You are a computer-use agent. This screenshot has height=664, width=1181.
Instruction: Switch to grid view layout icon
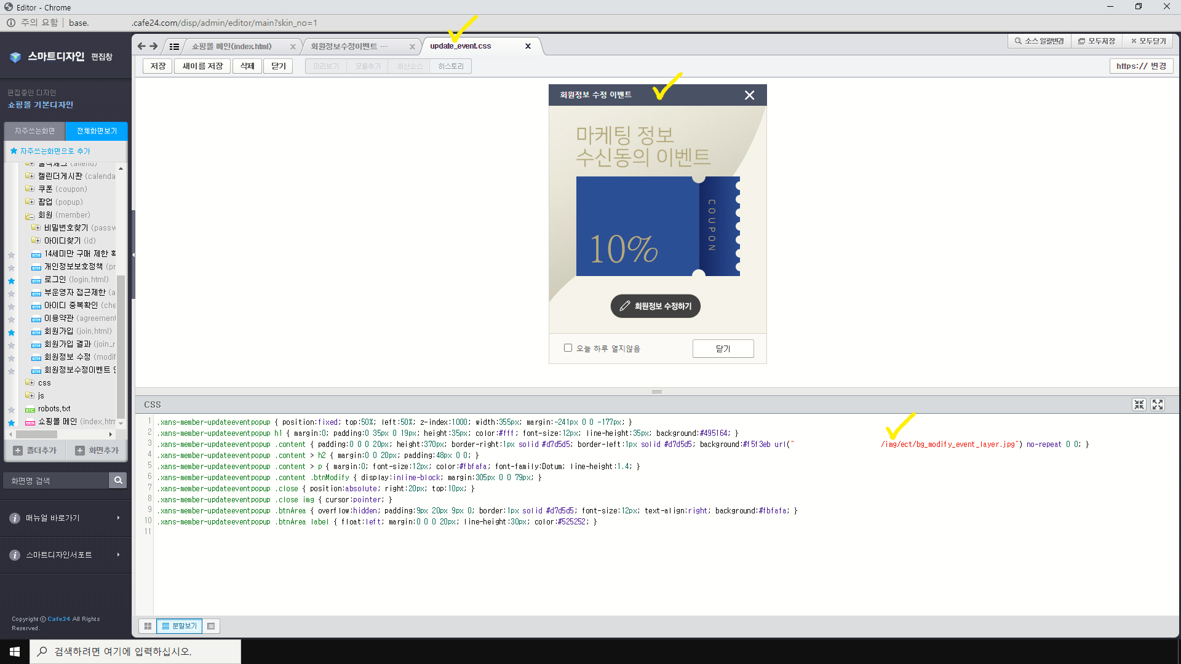(x=148, y=626)
